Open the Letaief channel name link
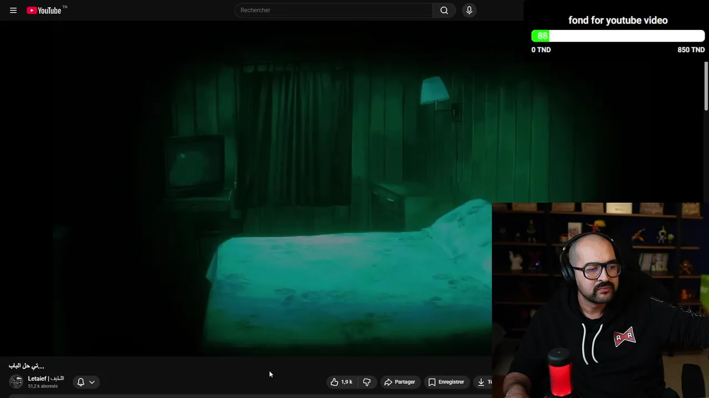709x398 pixels. (x=46, y=379)
